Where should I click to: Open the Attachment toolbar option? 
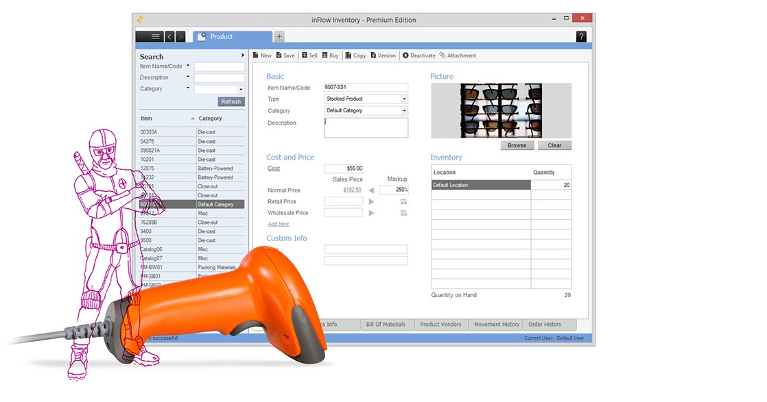pyautogui.click(x=458, y=55)
